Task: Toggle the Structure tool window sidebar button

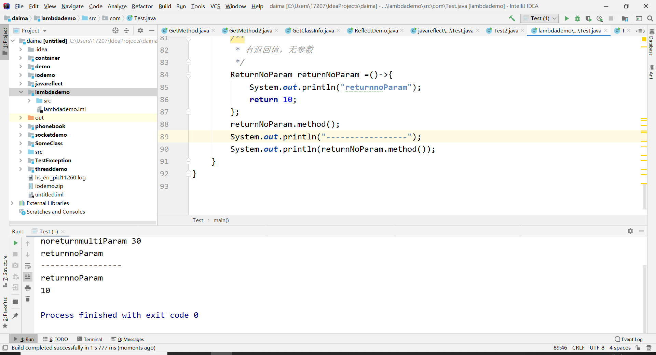Action: tap(5, 271)
